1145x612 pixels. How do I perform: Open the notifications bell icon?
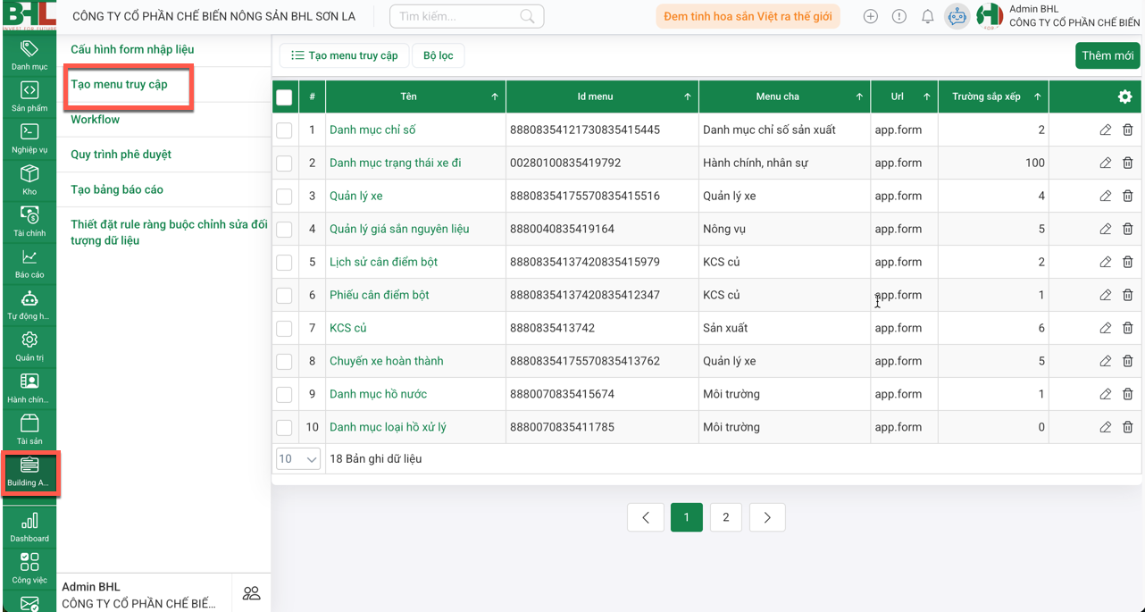point(927,16)
